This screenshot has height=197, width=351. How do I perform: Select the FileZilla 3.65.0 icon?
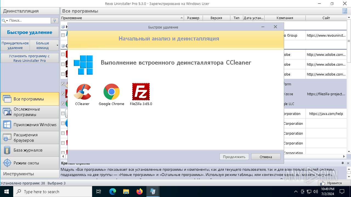[x=141, y=92]
